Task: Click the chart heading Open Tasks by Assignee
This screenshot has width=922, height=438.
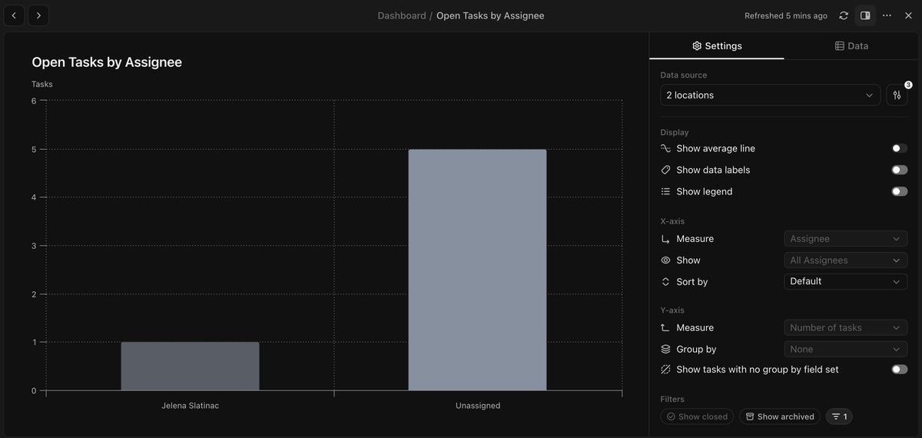Action: 107,62
